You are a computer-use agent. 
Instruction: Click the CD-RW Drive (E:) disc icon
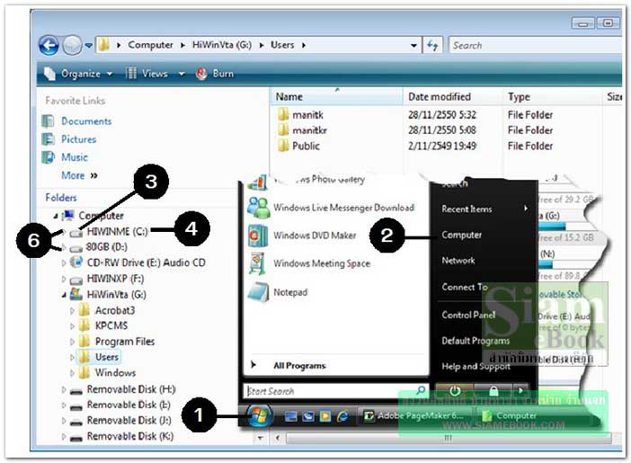76,263
